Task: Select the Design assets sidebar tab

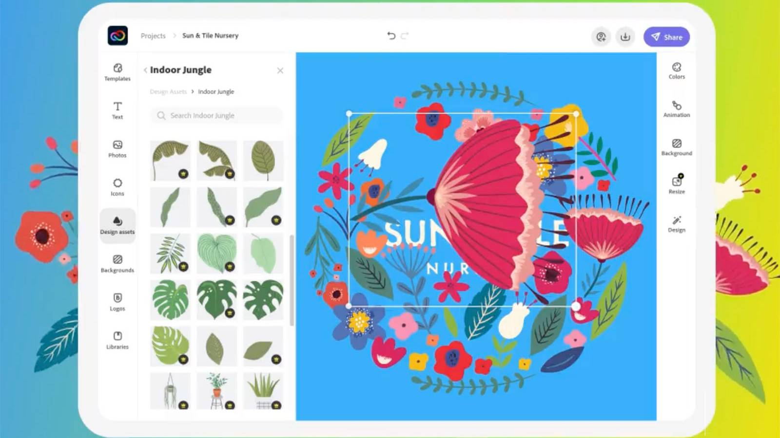Action: (117, 225)
